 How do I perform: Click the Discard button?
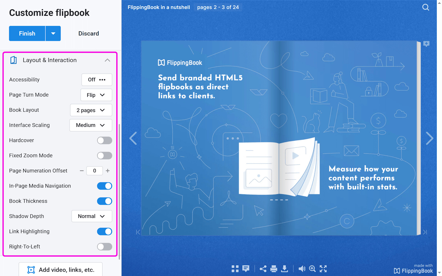(89, 33)
